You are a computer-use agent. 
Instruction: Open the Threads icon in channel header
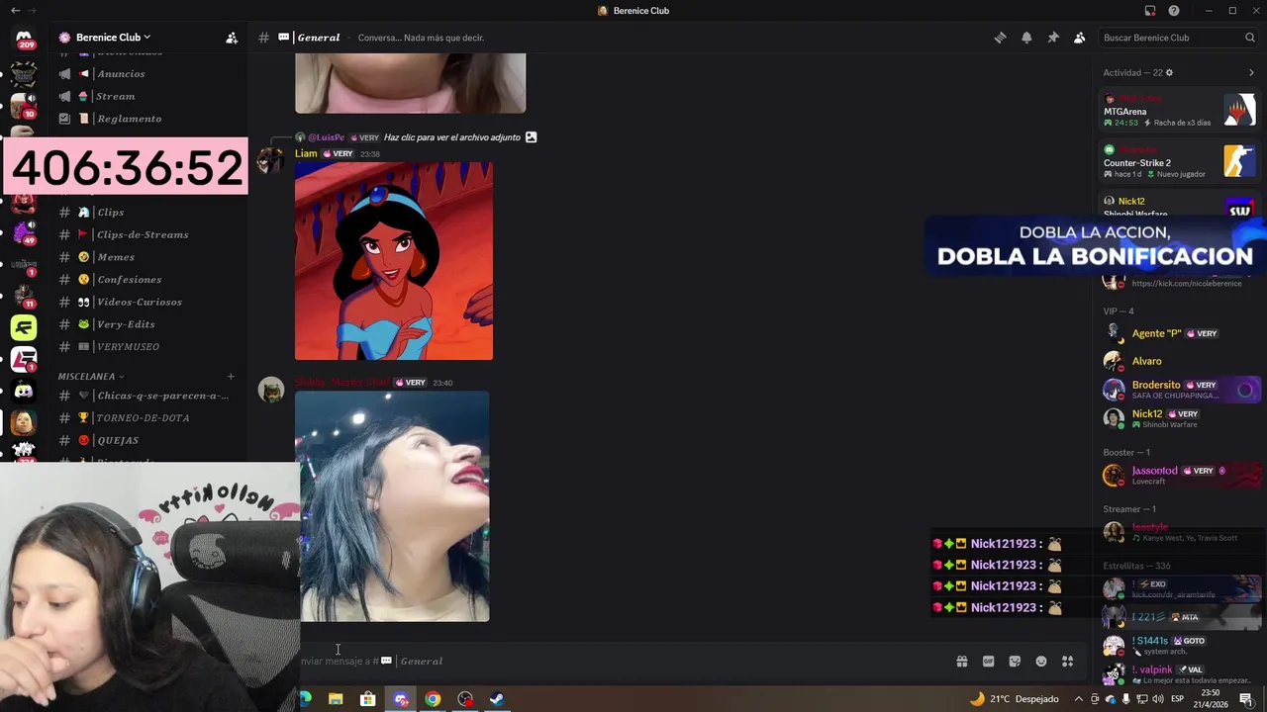click(1001, 38)
